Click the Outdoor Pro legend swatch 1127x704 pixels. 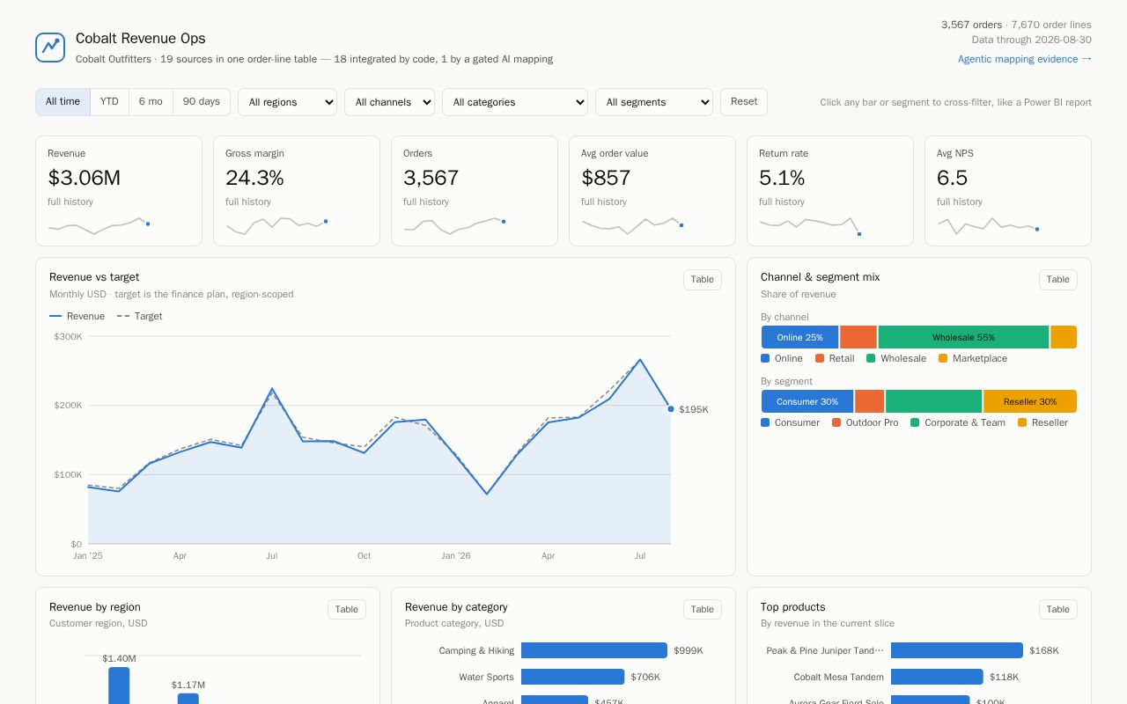coord(836,422)
